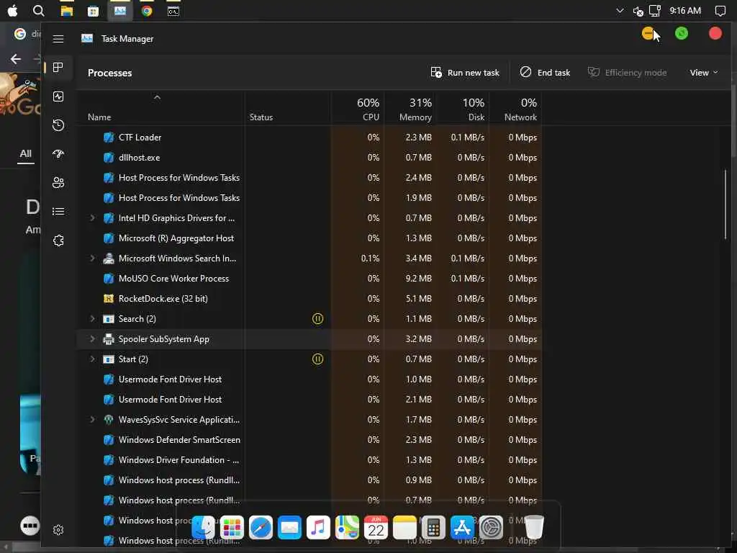This screenshot has width=737, height=553.
Task: Click the WavesSysSvc service icon
Action: coord(109,420)
